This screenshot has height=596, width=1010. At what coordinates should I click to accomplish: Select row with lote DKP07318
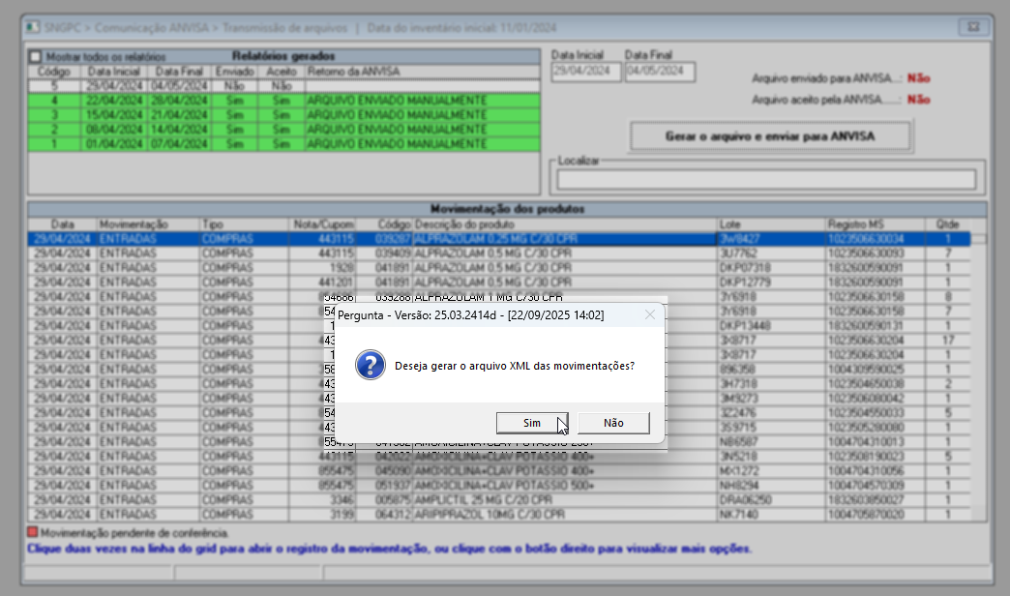(x=499, y=268)
